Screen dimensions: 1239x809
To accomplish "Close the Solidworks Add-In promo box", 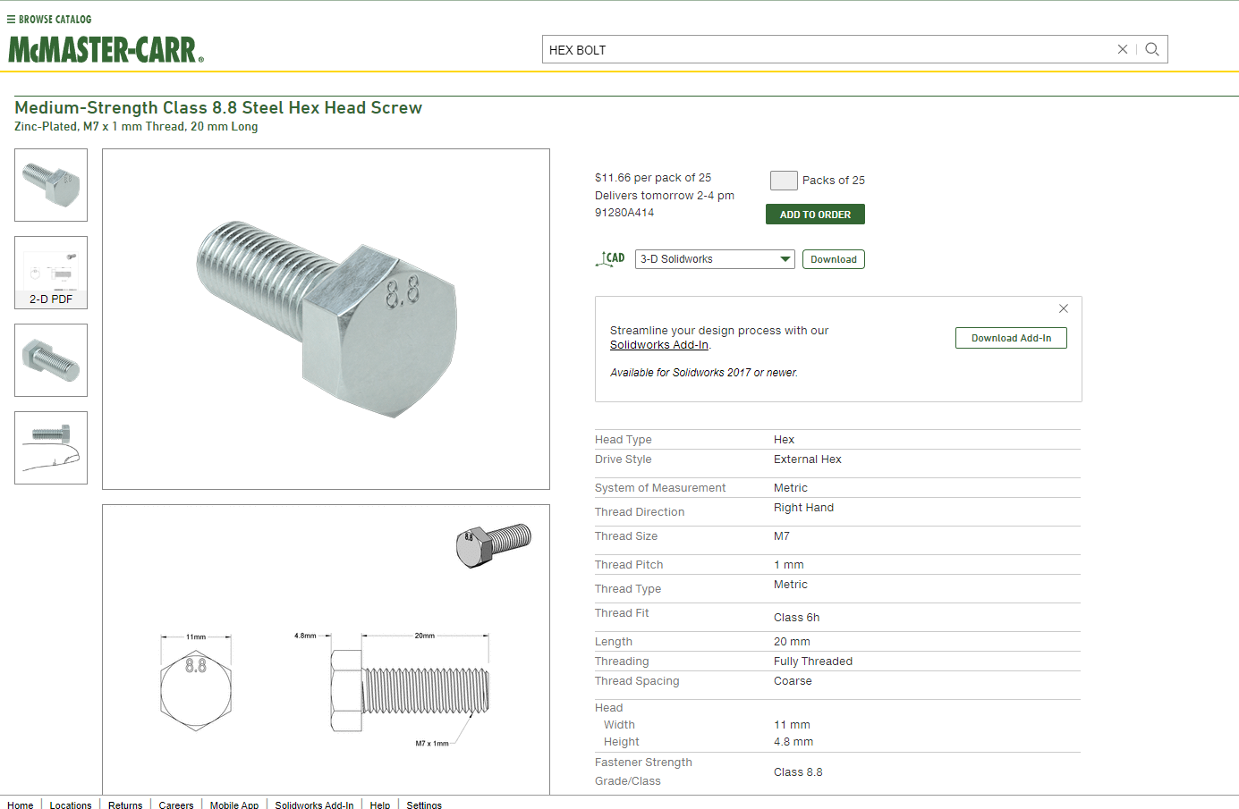I will point(1064,308).
